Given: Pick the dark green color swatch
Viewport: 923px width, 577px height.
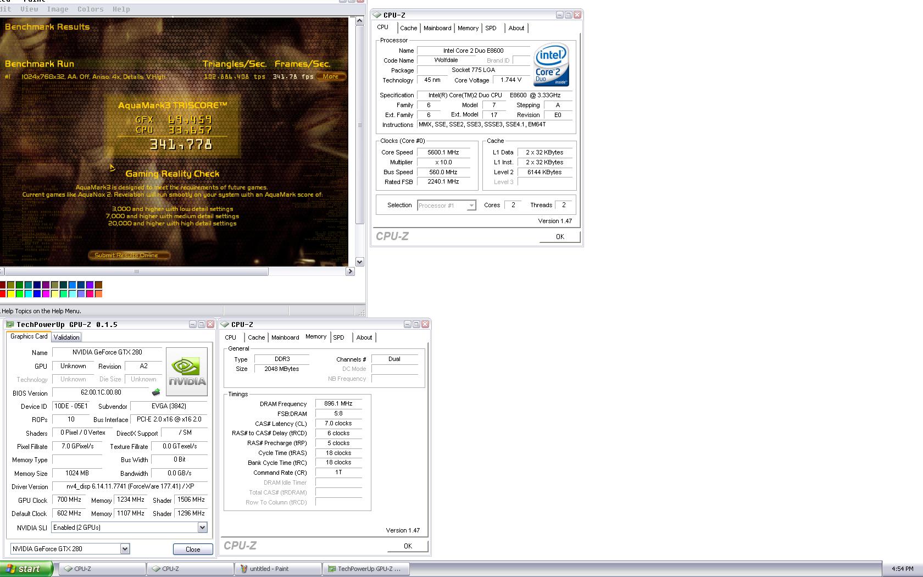Looking at the screenshot, I should click(20, 285).
